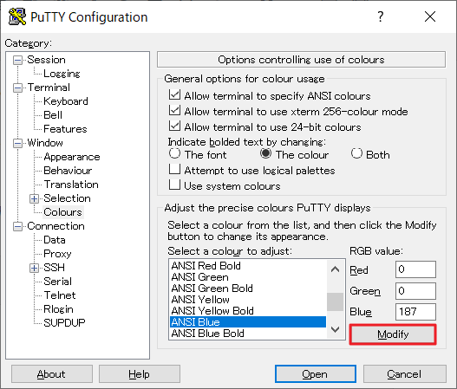Uncheck Allow terminal to specify ANSI colours
Screen dimensions: 457x389
point(174,95)
